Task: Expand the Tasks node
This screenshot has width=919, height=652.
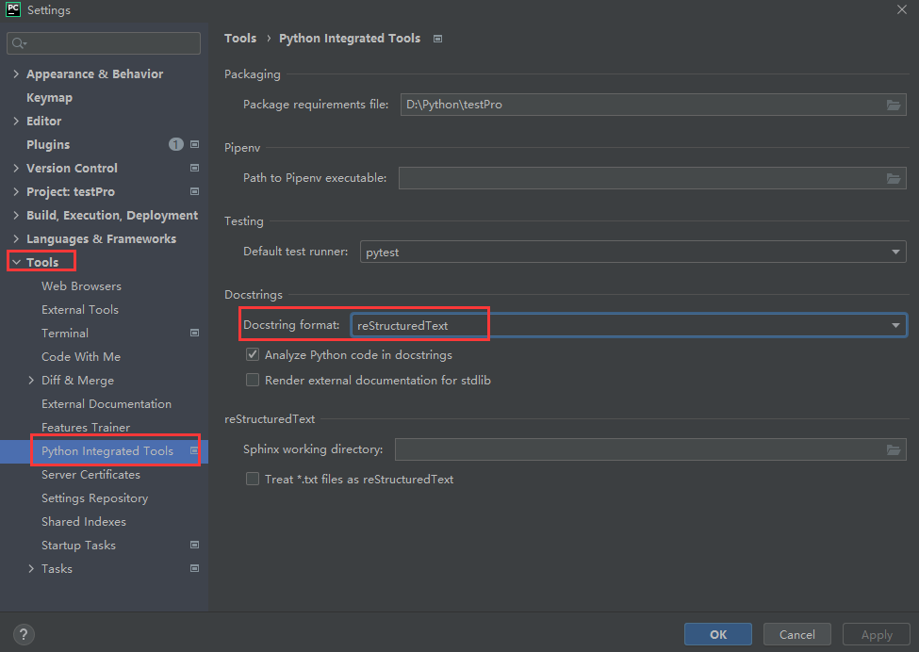Action: pyautogui.click(x=31, y=568)
